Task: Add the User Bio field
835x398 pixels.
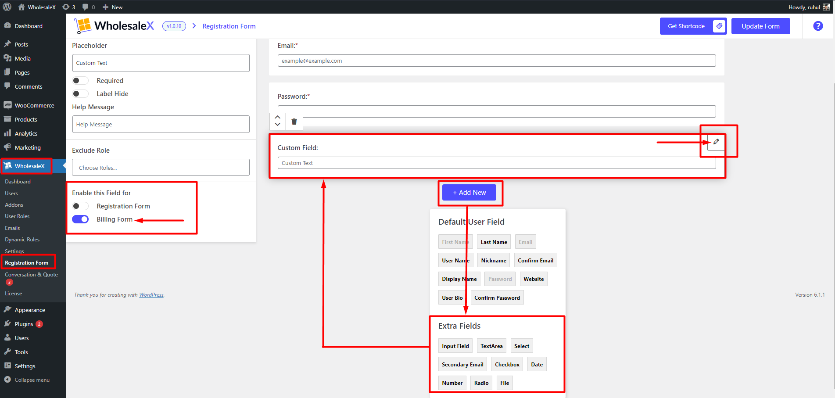Action: tap(452, 298)
